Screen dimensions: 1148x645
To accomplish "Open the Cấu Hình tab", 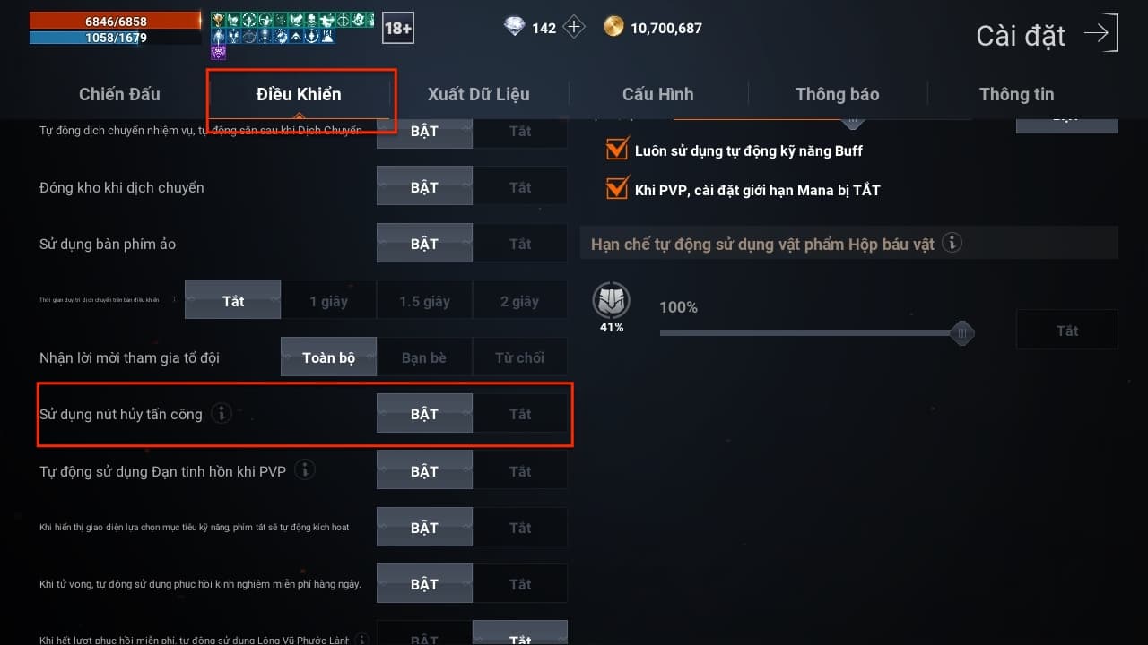I will [x=658, y=94].
